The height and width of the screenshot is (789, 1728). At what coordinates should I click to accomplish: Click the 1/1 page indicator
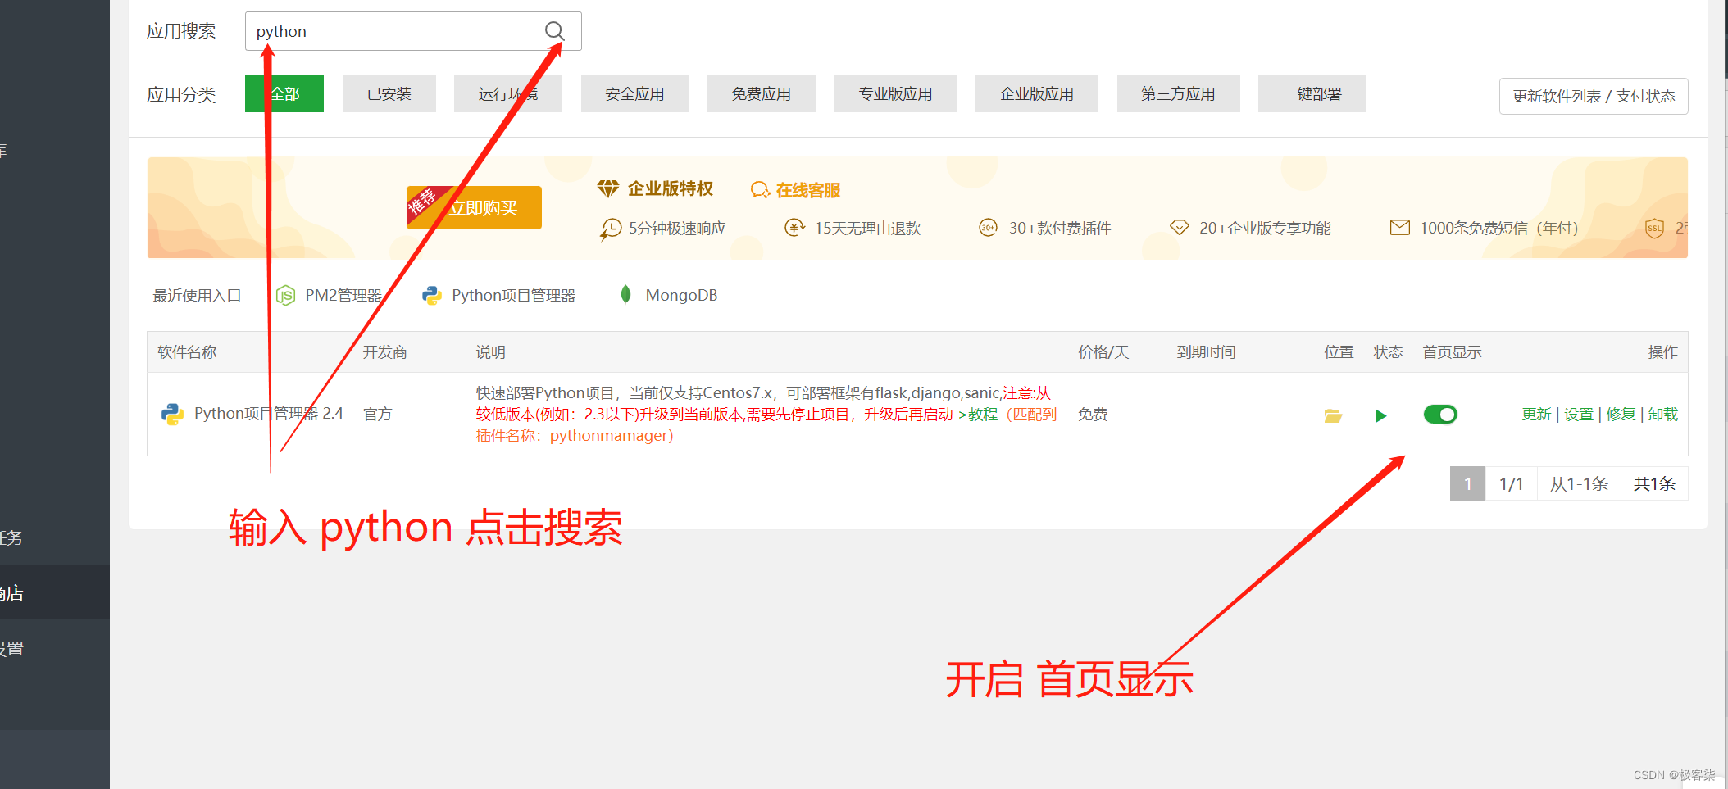coord(1511,483)
